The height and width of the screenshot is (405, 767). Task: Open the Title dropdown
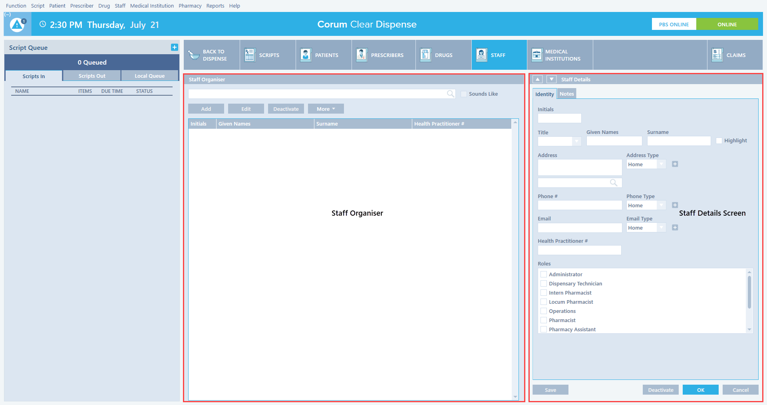[x=576, y=142]
